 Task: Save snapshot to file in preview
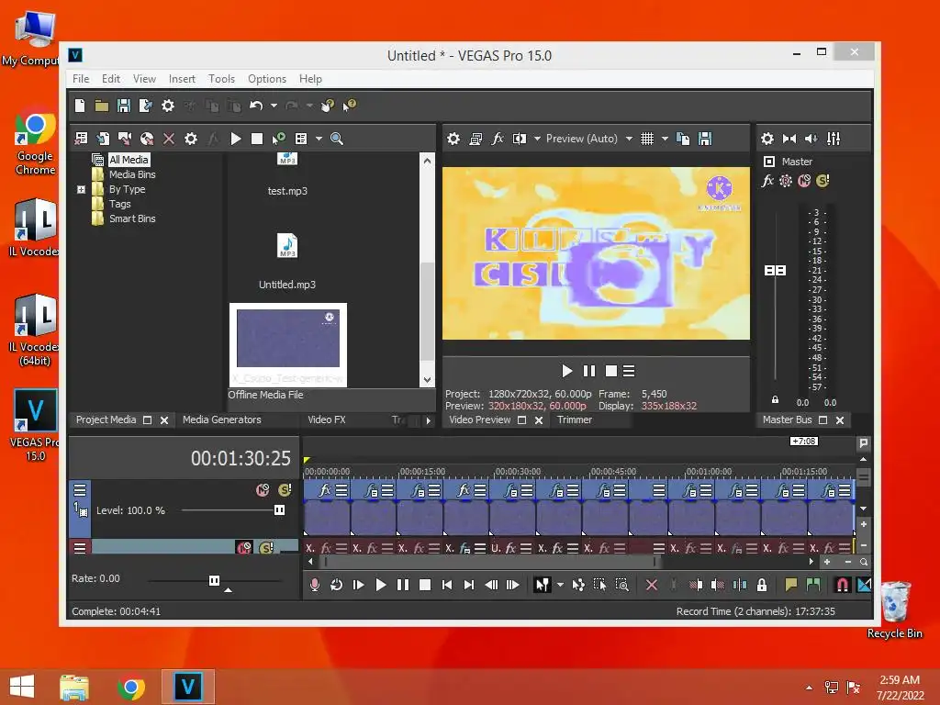click(705, 140)
